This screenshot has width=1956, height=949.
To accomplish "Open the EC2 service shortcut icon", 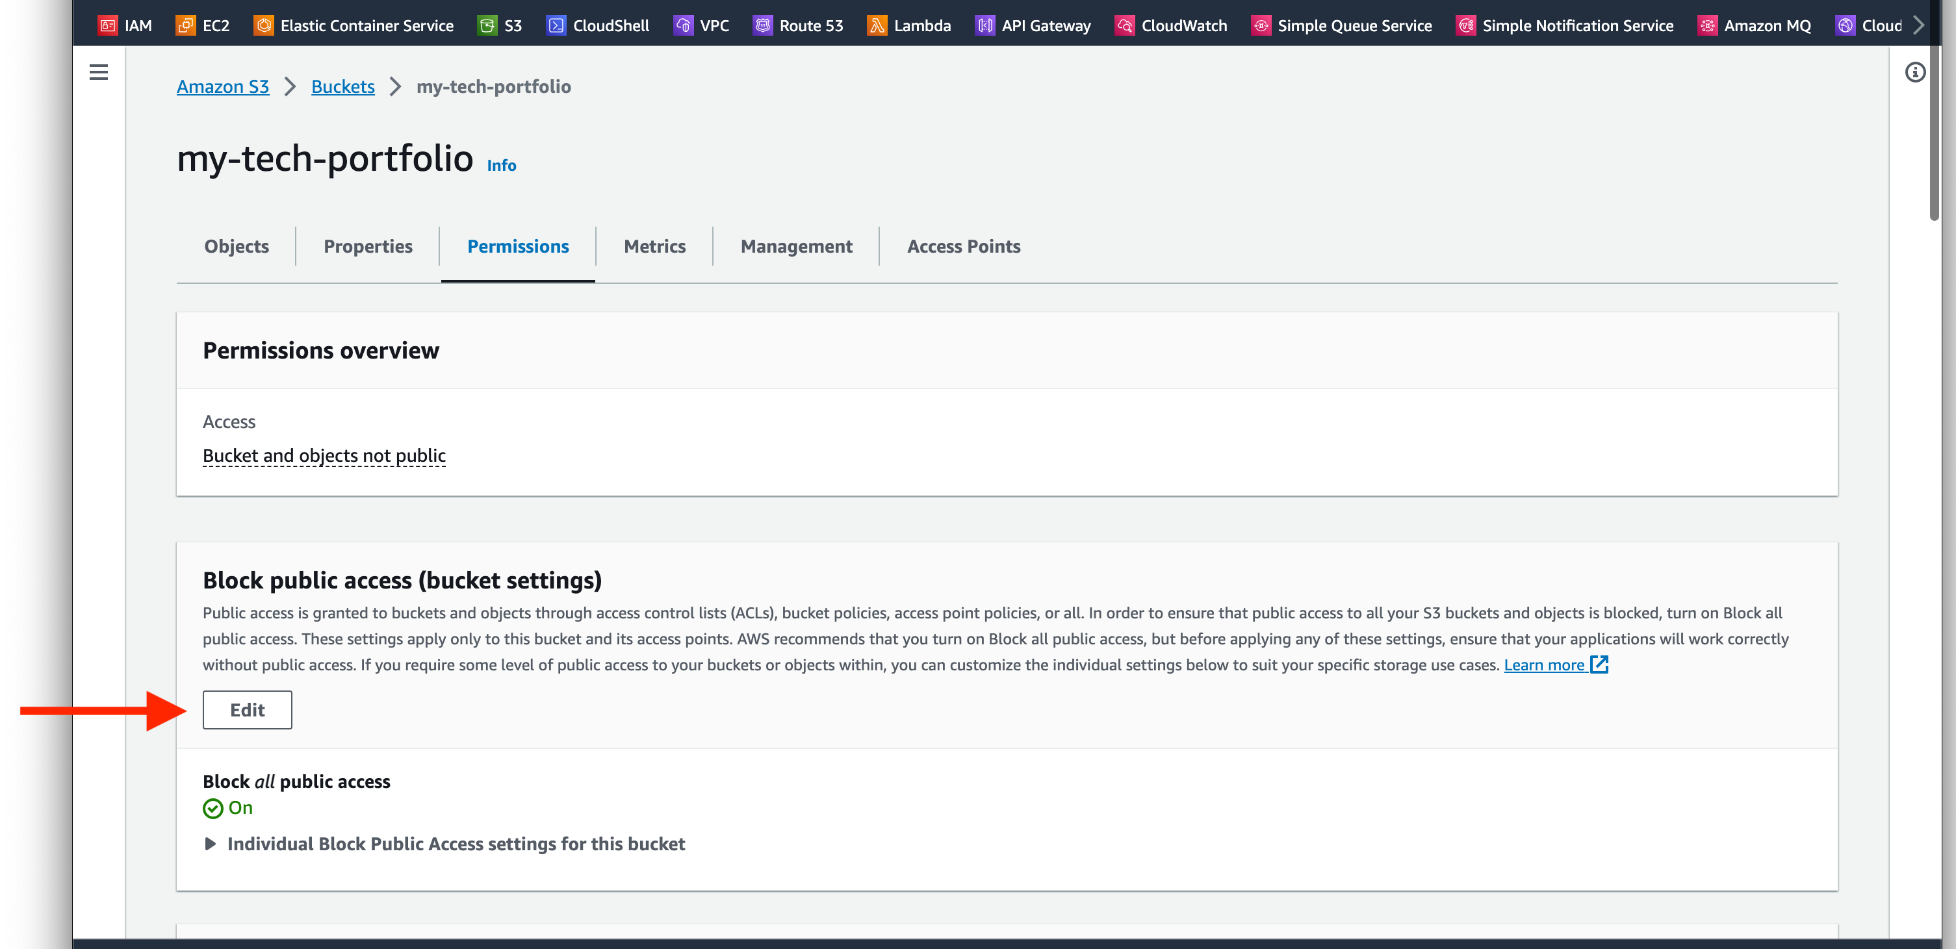I will (x=185, y=25).
